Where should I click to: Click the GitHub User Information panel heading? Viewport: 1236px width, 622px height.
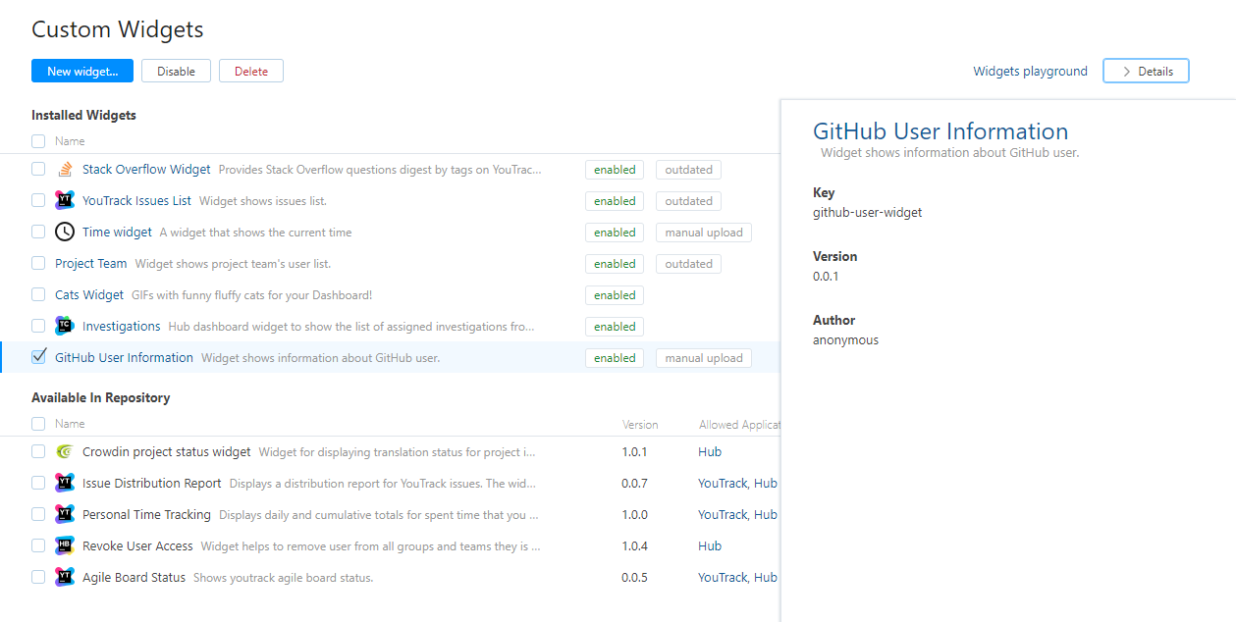tap(940, 131)
